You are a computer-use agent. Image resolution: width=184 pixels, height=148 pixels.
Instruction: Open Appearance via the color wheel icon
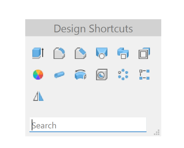click(38, 75)
